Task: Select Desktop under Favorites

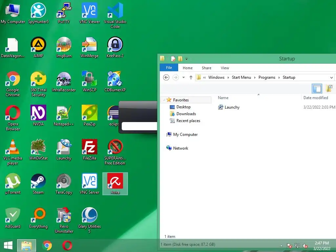Action: (x=180, y=107)
